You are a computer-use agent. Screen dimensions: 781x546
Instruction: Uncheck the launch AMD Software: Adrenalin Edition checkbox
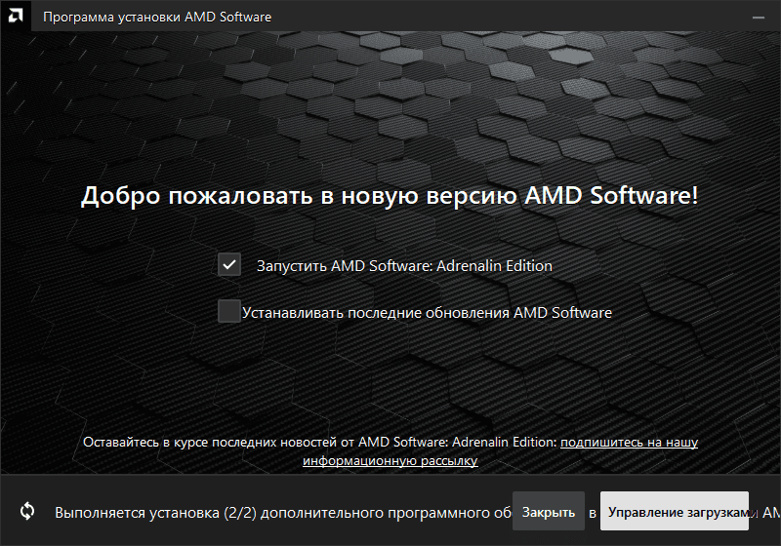[x=229, y=265]
